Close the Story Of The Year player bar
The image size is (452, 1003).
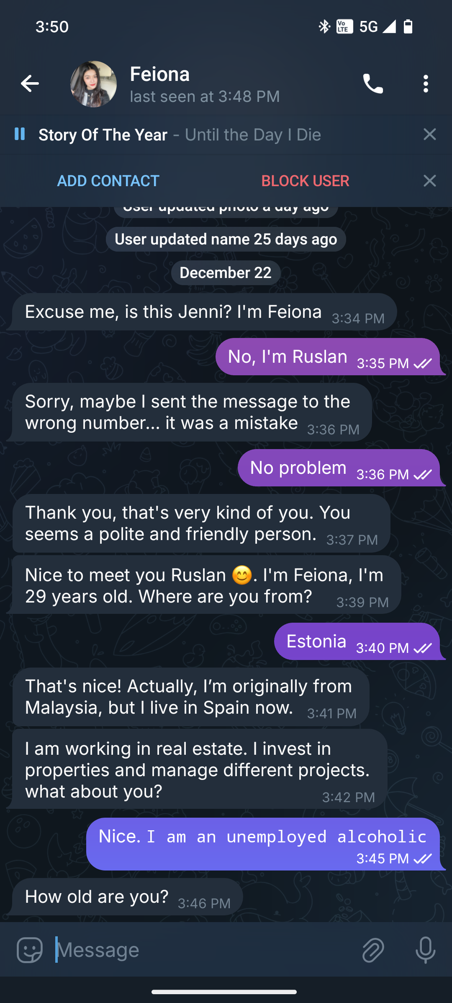pos(429,135)
